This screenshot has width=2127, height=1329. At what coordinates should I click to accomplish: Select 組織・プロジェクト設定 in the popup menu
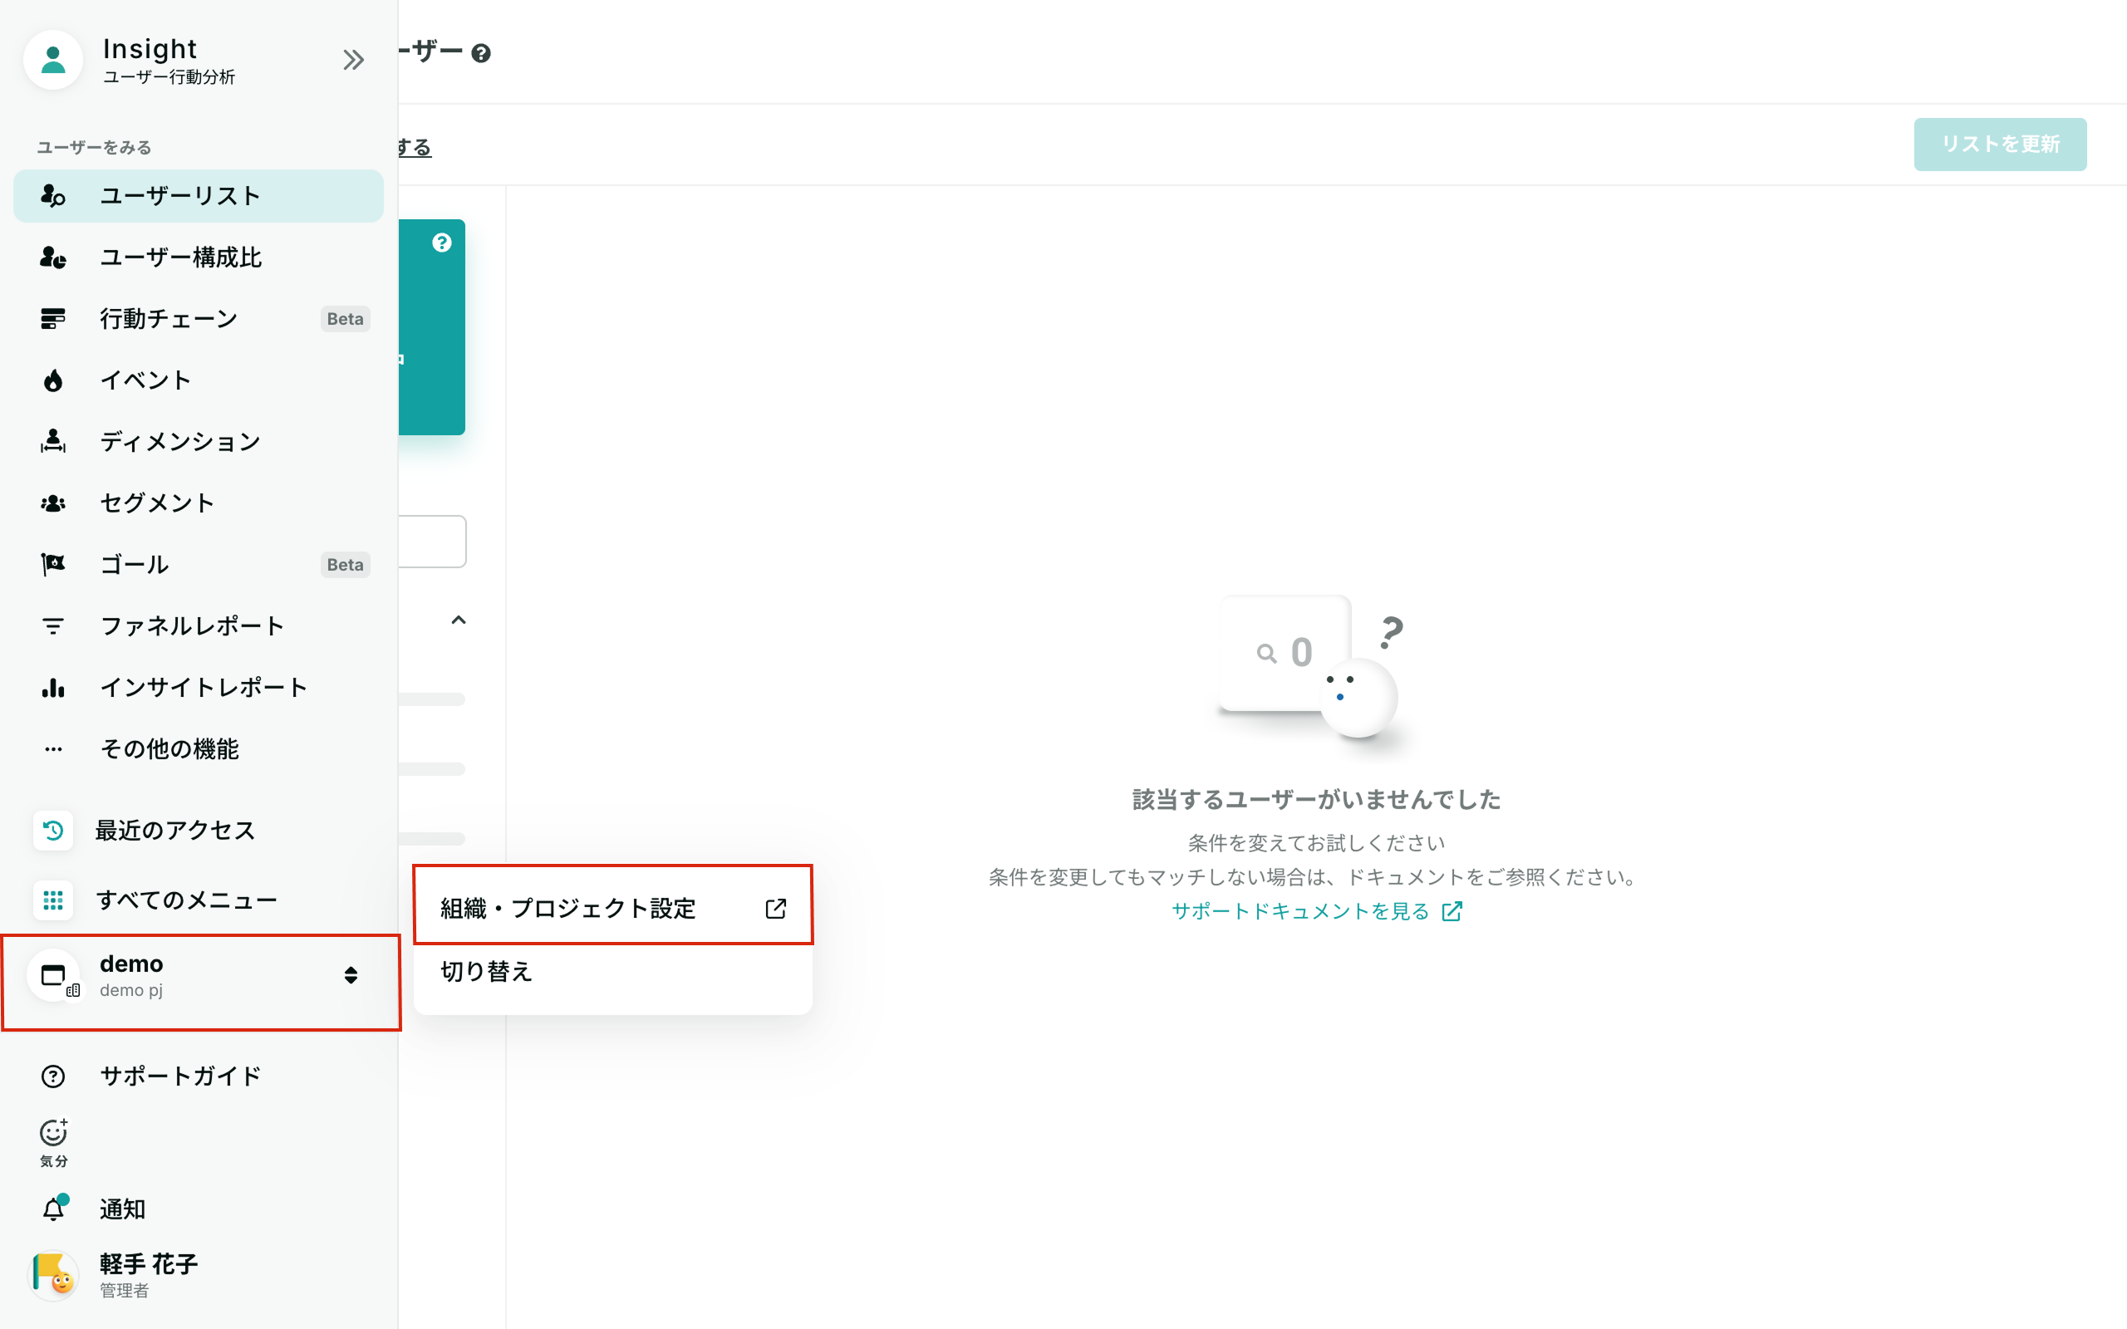[x=612, y=908]
